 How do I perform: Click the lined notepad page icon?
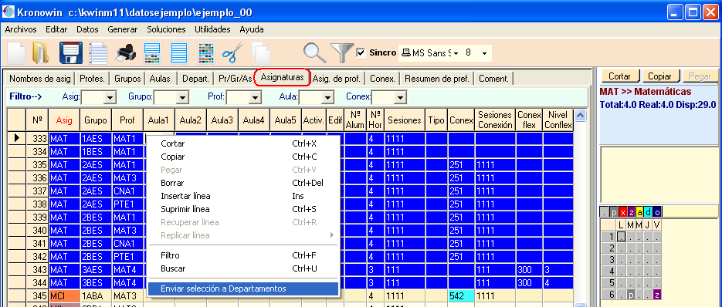pyautogui.click(x=98, y=52)
